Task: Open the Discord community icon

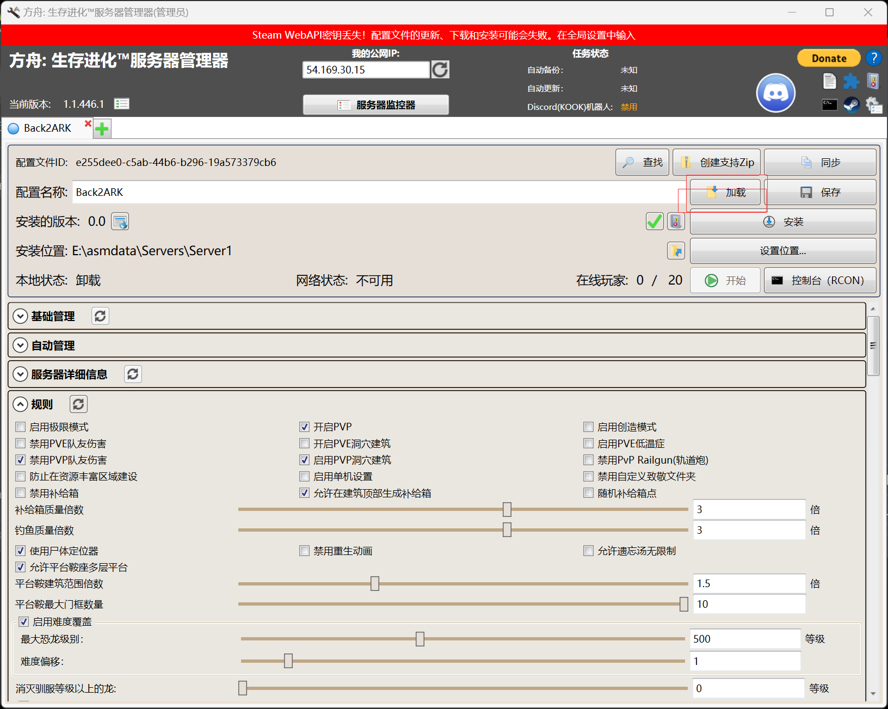Action: [776, 93]
